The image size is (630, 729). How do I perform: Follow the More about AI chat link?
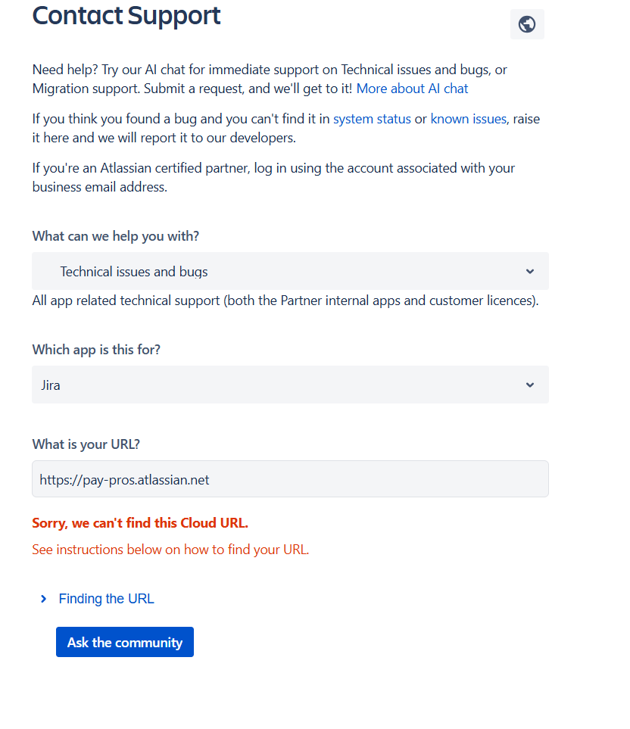(412, 89)
